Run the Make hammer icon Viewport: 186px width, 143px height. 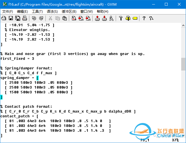[121, 18]
